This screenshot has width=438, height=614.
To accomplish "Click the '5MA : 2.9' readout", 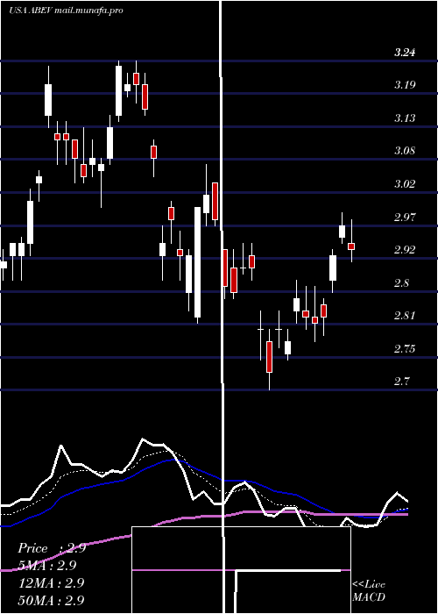I will [47, 566].
